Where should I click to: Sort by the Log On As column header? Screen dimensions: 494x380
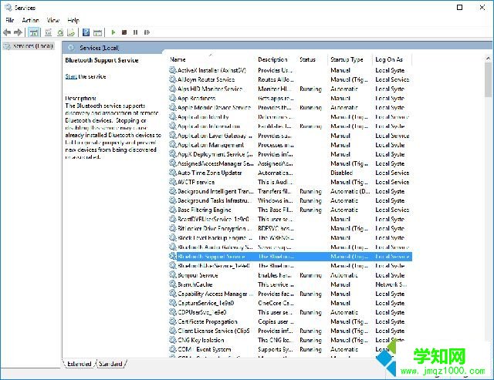tap(389, 59)
